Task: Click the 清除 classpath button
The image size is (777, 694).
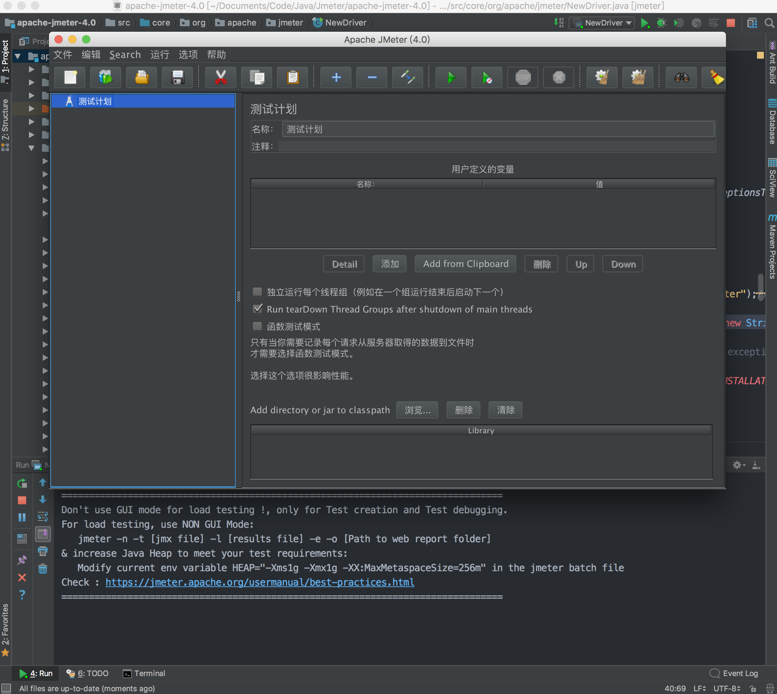Action: 506,410
